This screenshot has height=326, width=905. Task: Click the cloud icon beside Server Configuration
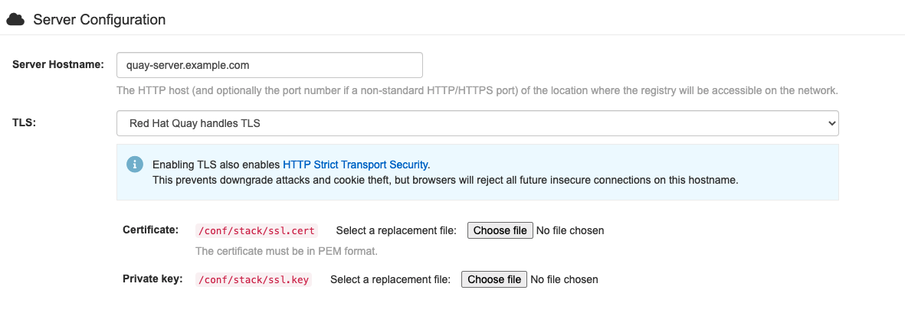[15, 19]
